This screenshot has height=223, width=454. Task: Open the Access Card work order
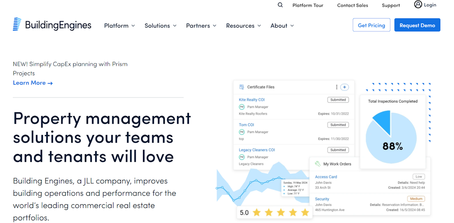[326, 177]
